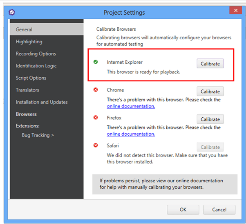Expand the Bug Tracking extension entry

[38, 135]
